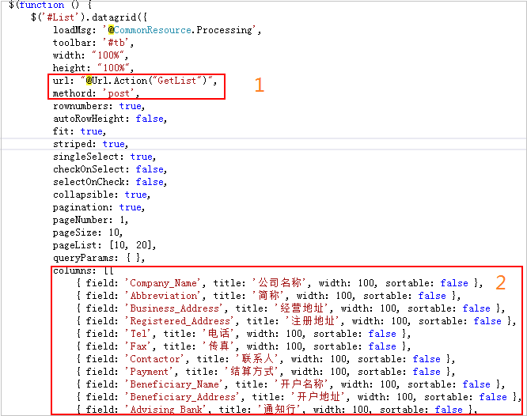The height and width of the screenshot is (416, 527).
Task: Click the rownumbers property name
Action: 83,106
